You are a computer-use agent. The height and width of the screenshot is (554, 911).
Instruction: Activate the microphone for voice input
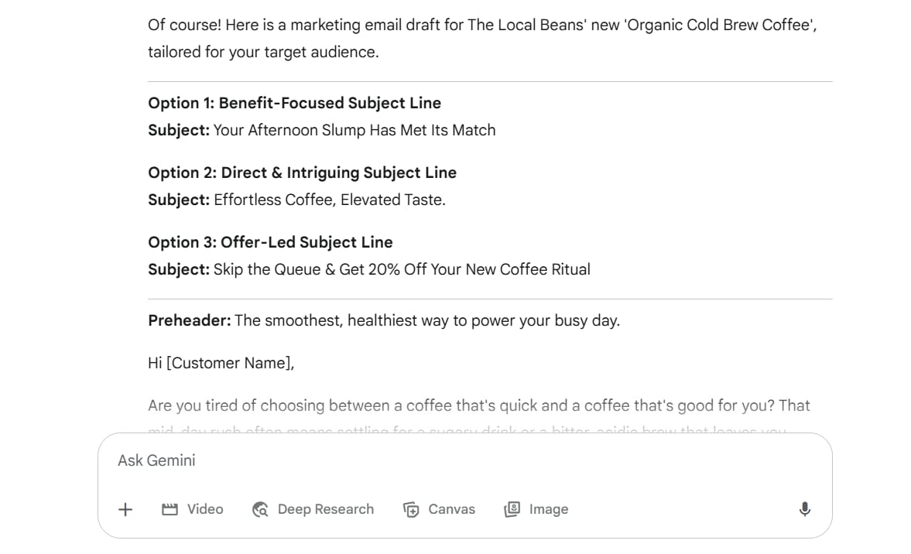coord(804,509)
